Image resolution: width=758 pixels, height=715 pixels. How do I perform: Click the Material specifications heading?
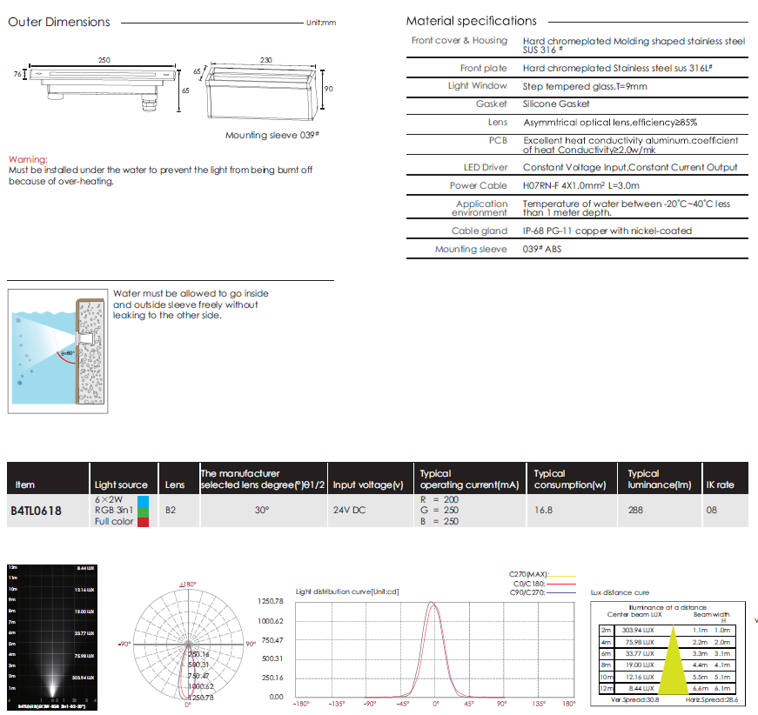[471, 21]
